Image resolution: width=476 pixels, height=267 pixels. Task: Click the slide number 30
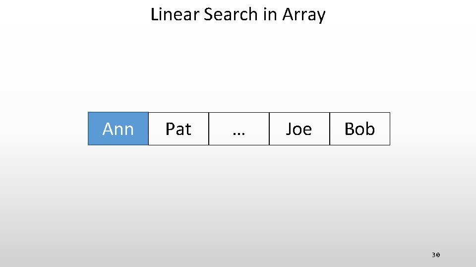pos(435,255)
